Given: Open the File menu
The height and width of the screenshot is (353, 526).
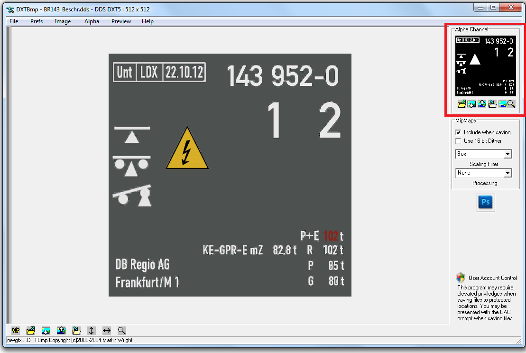Looking at the screenshot, I should click(x=14, y=21).
